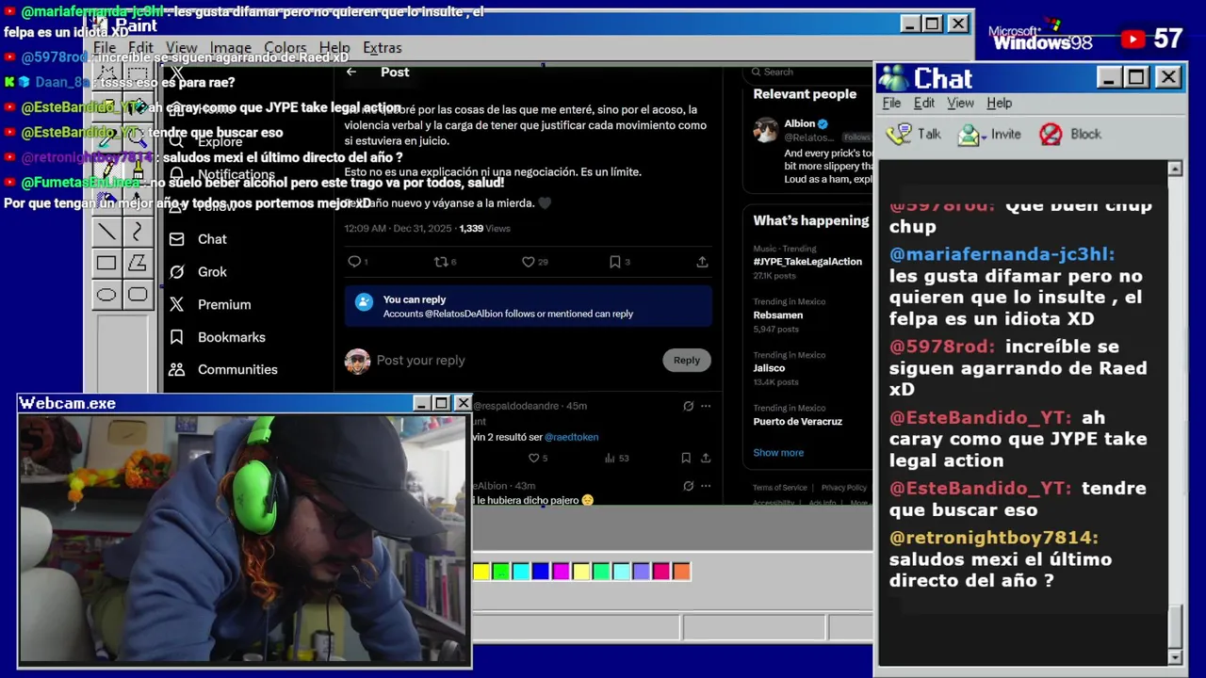Open the Puerto de Veracruz trend
Viewport: 1206px width, 678px height.
(x=797, y=421)
